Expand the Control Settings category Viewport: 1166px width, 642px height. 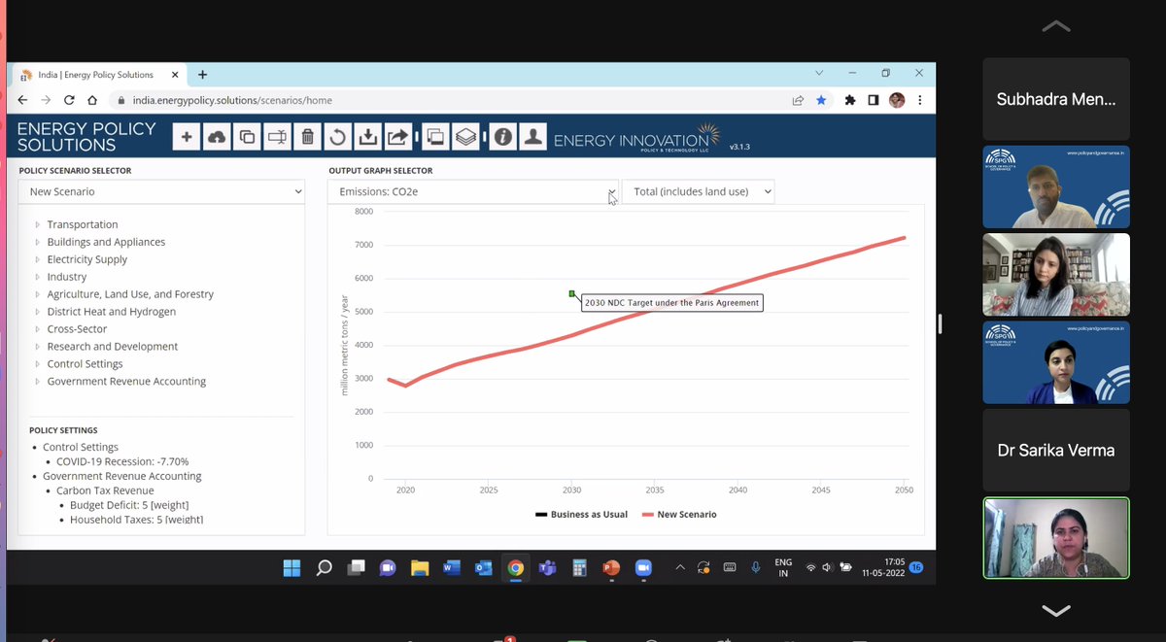pyautogui.click(x=85, y=364)
